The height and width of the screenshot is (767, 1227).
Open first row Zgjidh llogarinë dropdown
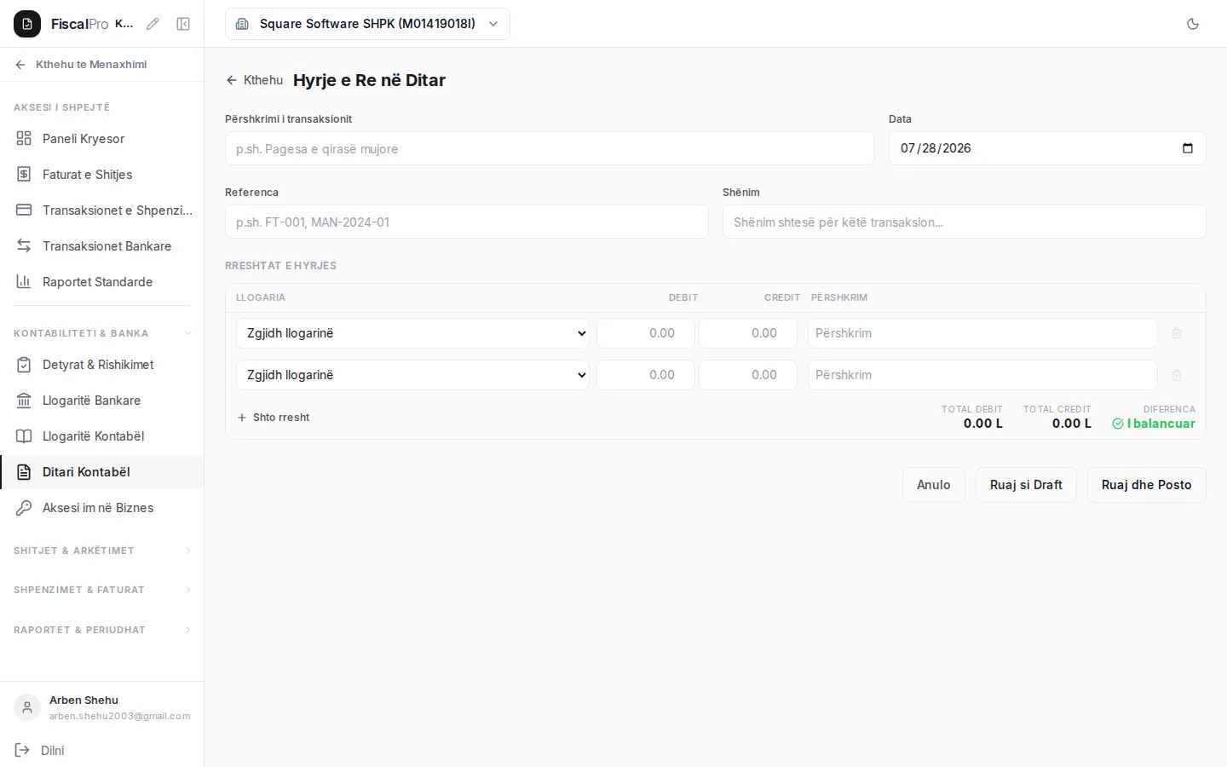coord(412,333)
